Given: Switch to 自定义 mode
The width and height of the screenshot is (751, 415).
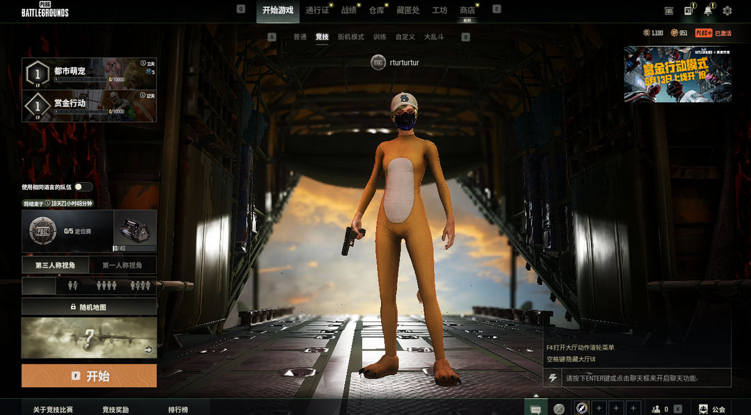Looking at the screenshot, I should tap(405, 37).
